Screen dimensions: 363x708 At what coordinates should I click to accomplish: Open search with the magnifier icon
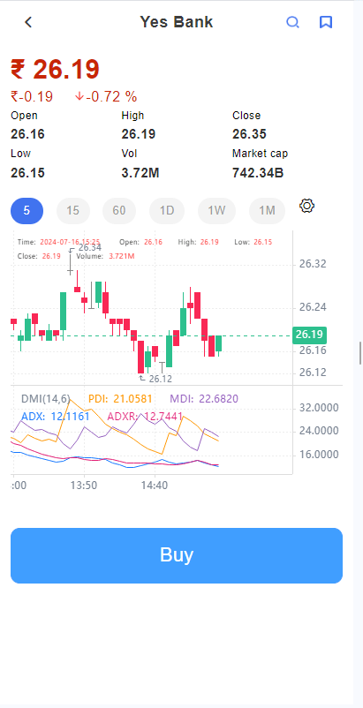click(x=292, y=22)
